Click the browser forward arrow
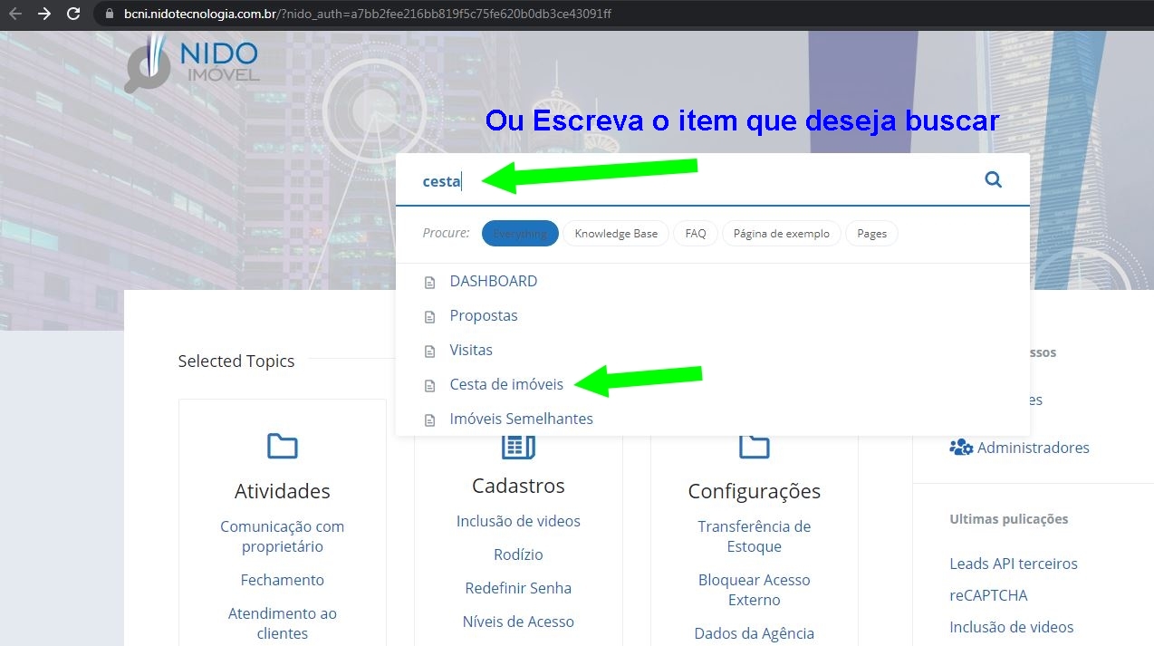1154x646 pixels. (44, 14)
